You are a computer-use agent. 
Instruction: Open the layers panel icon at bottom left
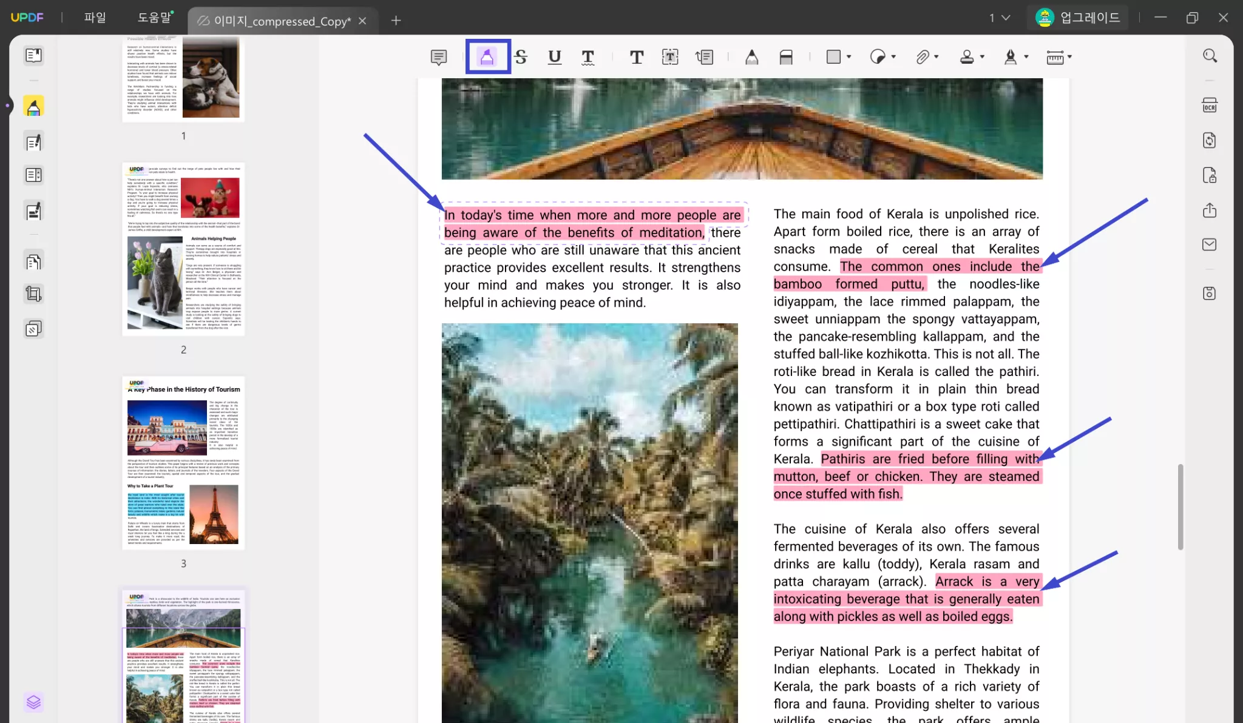pos(33,702)
